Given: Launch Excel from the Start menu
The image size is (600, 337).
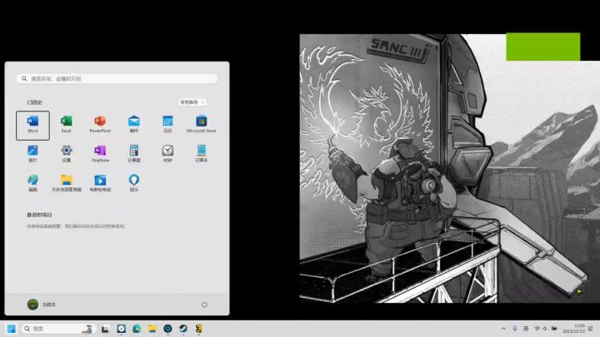Looking at the screenshot, I should point(66,126).
